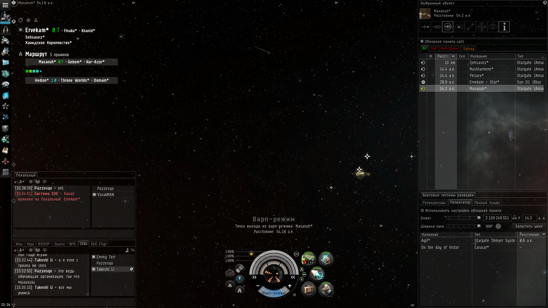
Task: Sort overview by distance column arrow
Action: point(453,56)
